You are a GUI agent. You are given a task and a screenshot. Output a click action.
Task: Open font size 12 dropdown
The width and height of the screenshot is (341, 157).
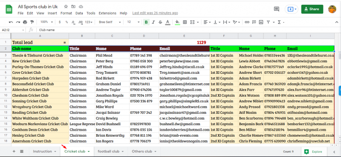[133, 22]
